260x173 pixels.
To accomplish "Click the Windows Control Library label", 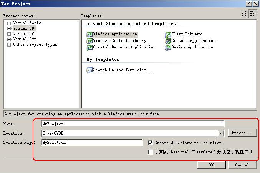I will 120,40.
